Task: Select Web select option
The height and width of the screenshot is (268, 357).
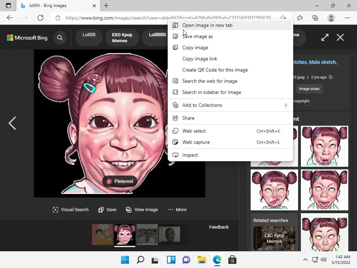Action: 230,131
